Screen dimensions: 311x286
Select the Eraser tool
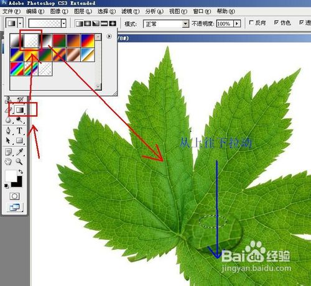pos(9,109)
